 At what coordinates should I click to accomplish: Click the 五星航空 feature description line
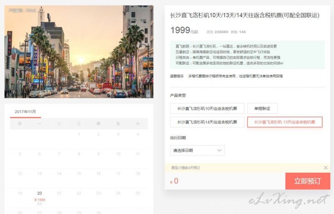pos(223,52)
